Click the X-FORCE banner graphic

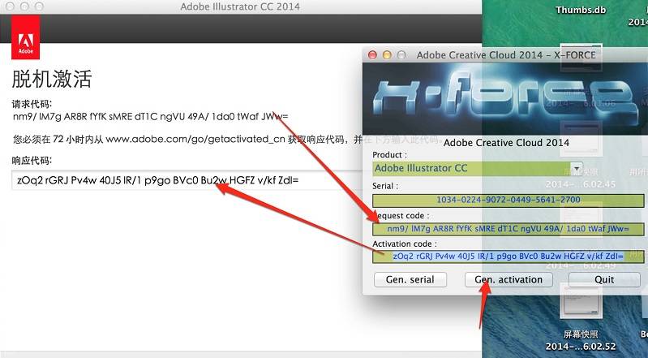[x=503, y=97]
